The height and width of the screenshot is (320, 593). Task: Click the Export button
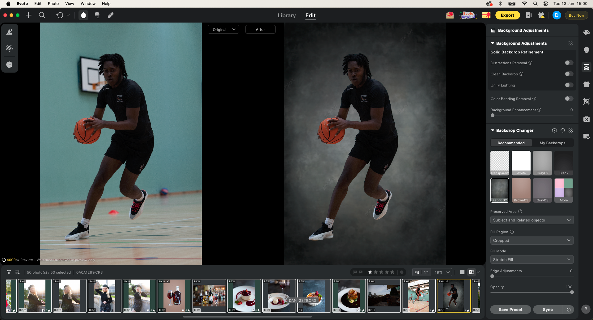[x=507, y=15]
